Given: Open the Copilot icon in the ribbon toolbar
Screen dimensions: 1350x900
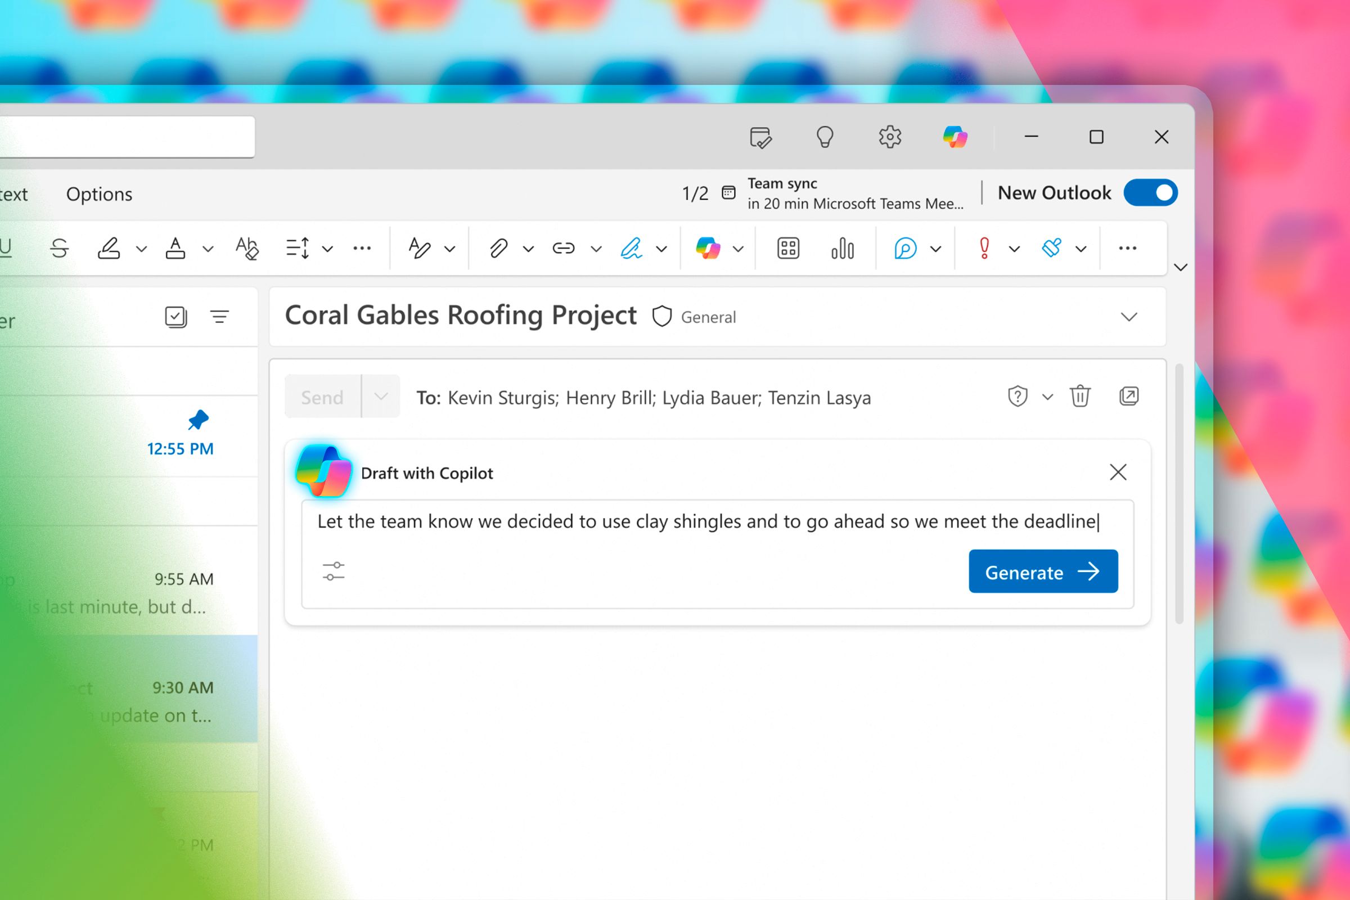Looking at the screenshot, I should click(708, 249).
